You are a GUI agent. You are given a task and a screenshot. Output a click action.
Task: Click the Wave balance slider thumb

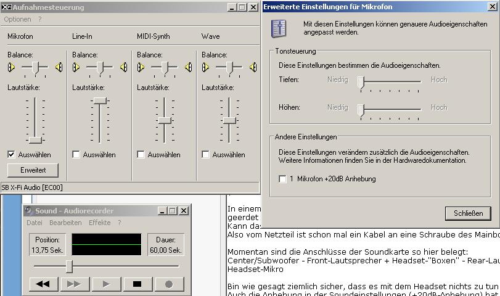point(229,68)
